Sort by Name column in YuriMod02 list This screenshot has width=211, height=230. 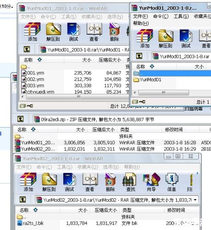[x=37, y=210]
